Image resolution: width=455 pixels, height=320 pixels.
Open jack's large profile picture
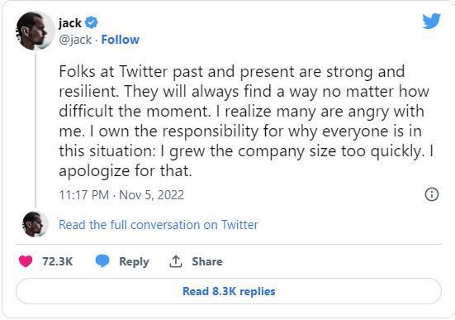(36, 31)
